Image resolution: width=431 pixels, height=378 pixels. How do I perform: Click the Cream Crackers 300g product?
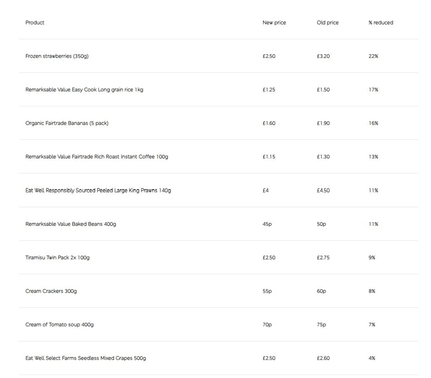point(51,291)
